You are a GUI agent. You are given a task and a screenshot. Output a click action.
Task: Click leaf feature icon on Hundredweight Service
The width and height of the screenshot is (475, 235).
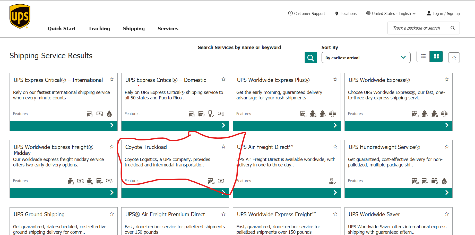click(x=444, y=181)
